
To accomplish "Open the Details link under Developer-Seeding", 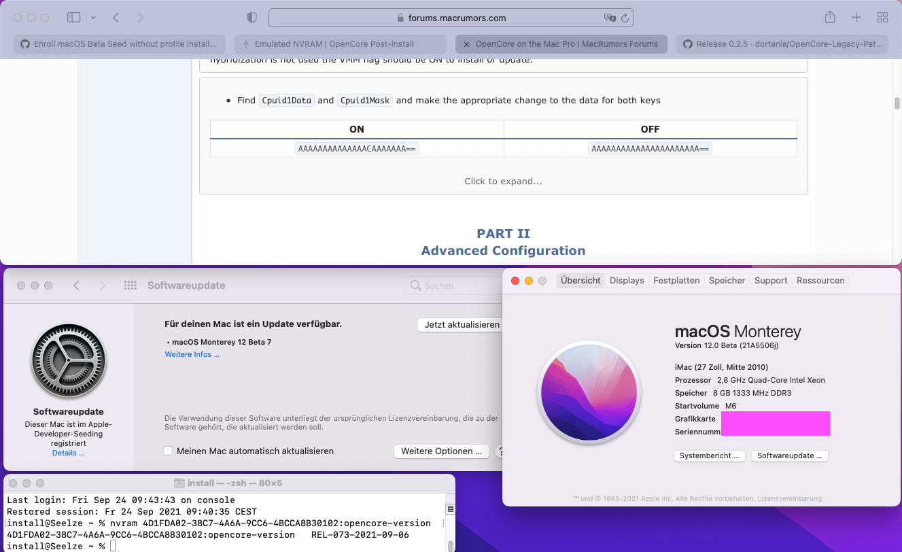I will click(68, 453).
